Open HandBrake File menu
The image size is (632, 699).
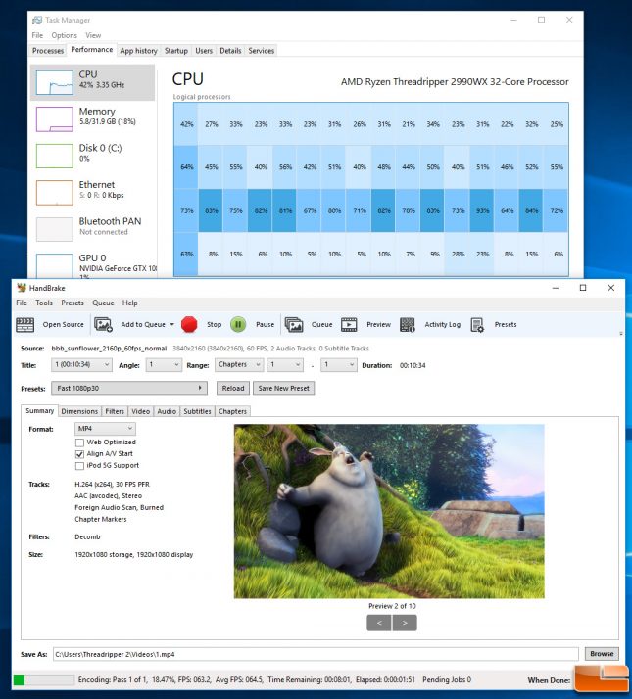coord(22,303)
